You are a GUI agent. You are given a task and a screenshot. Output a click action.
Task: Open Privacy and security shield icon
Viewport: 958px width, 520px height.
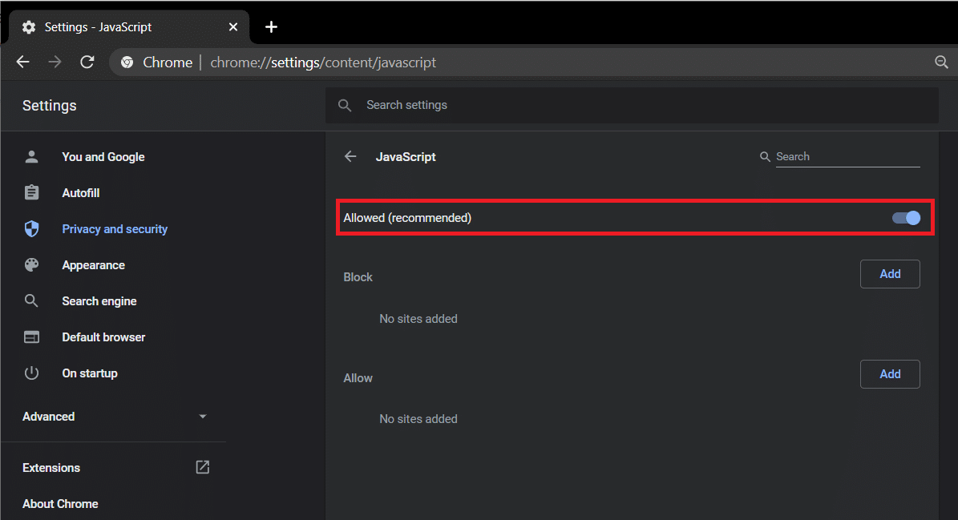tap(32, 228)
